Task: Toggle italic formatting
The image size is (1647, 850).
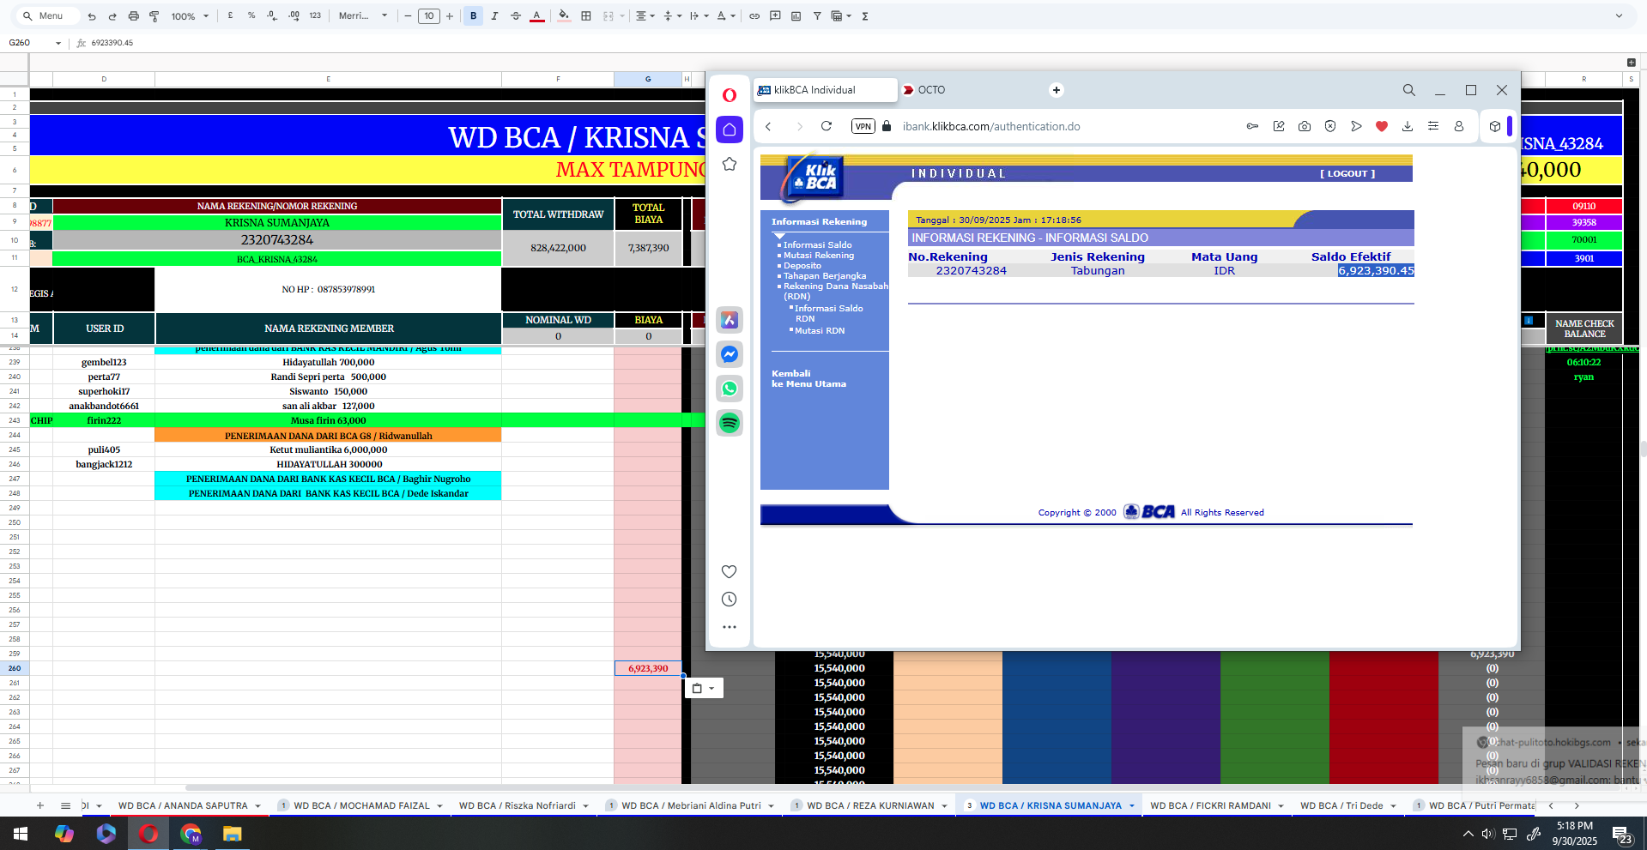Action: (x=494, y=16)
